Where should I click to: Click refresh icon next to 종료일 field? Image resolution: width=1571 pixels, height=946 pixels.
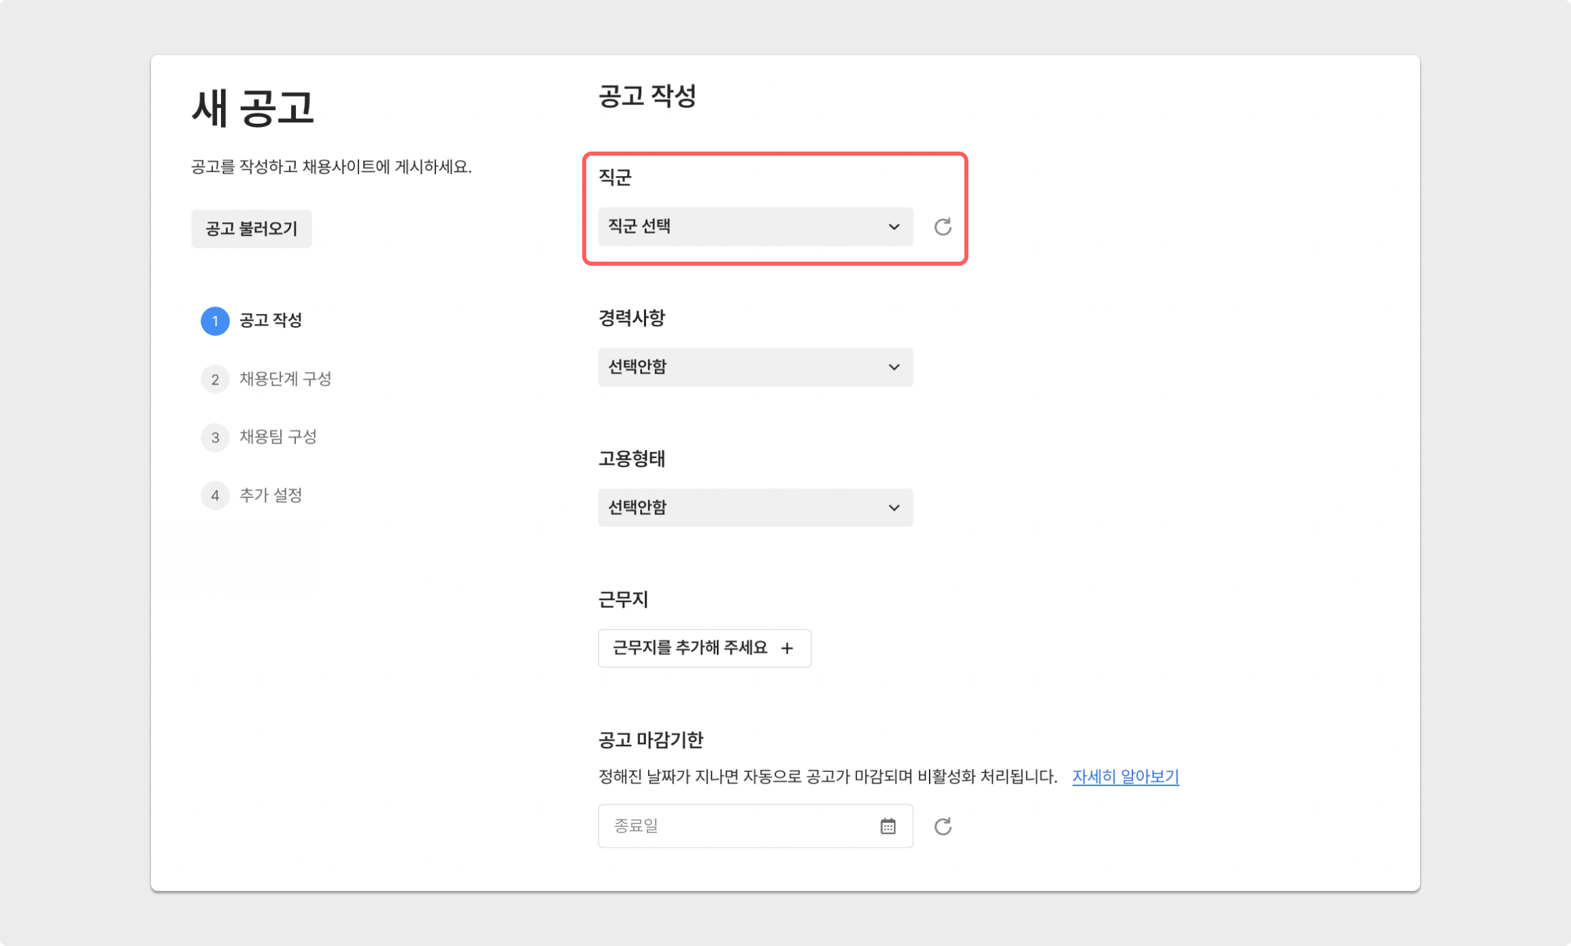tap(943, 826)
